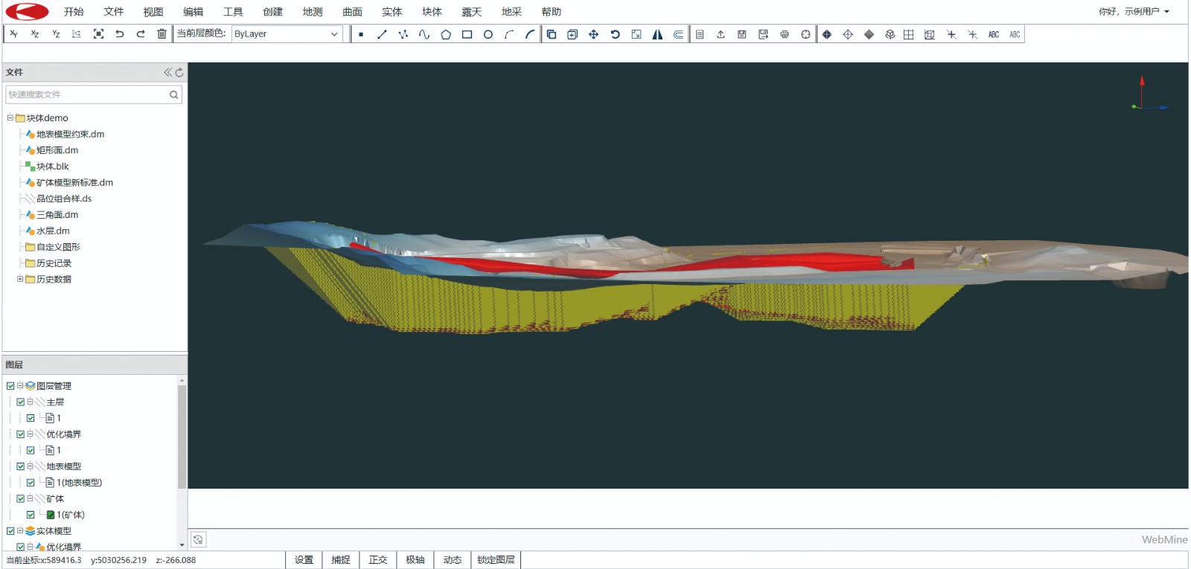This screenshot has width=1191, height=569.
Task: Select the thin arc drawing tool
Action: pos(509,34)
